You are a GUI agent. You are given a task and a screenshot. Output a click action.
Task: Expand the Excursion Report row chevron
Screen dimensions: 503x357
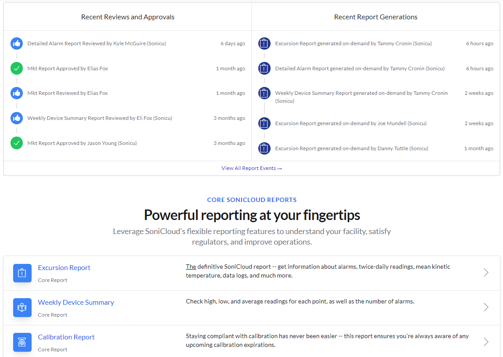pos(486,273)
